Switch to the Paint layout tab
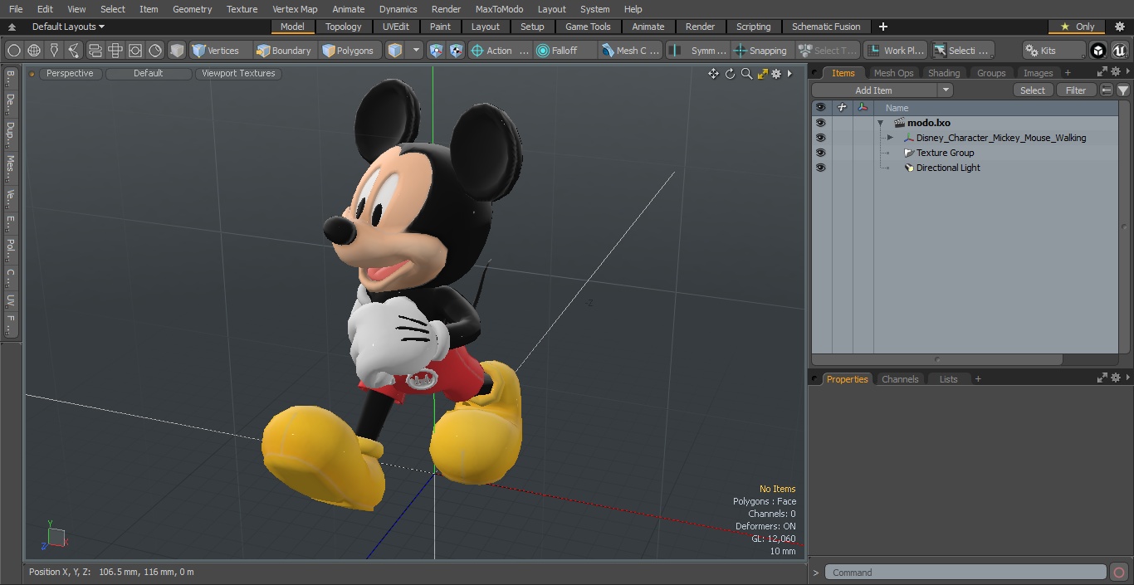1134x585 pixels. (441, 27)
